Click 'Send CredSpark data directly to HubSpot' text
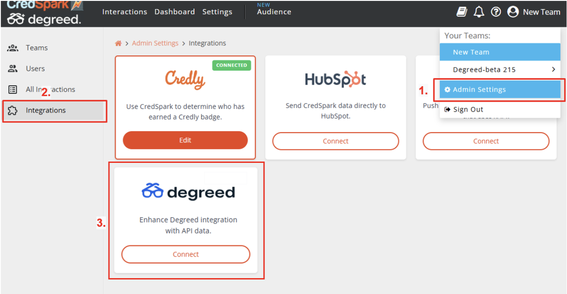 pyautogui.click(x=336, y=111)
